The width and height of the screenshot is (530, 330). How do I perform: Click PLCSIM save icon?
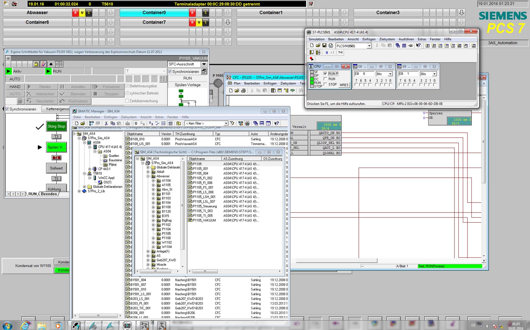point(324,46)
